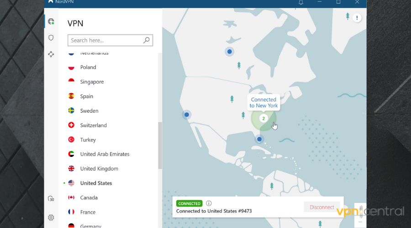Image resolution: width=411 pixels, height=228 pixels.
Task: Open the settings gear icon
Action: click(x=51, y=218)
